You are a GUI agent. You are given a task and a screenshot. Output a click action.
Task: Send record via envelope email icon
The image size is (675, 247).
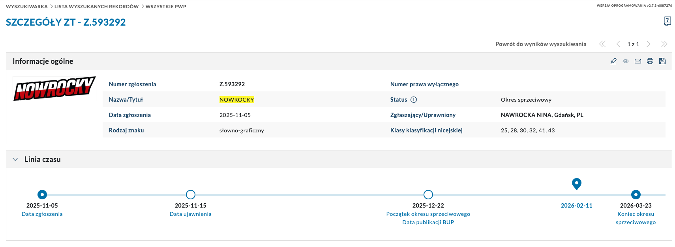point(638,61)
